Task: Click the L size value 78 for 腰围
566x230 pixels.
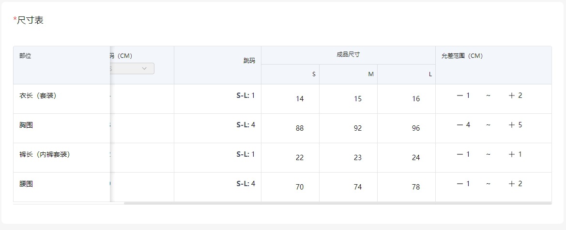Action: click(416, 187)
